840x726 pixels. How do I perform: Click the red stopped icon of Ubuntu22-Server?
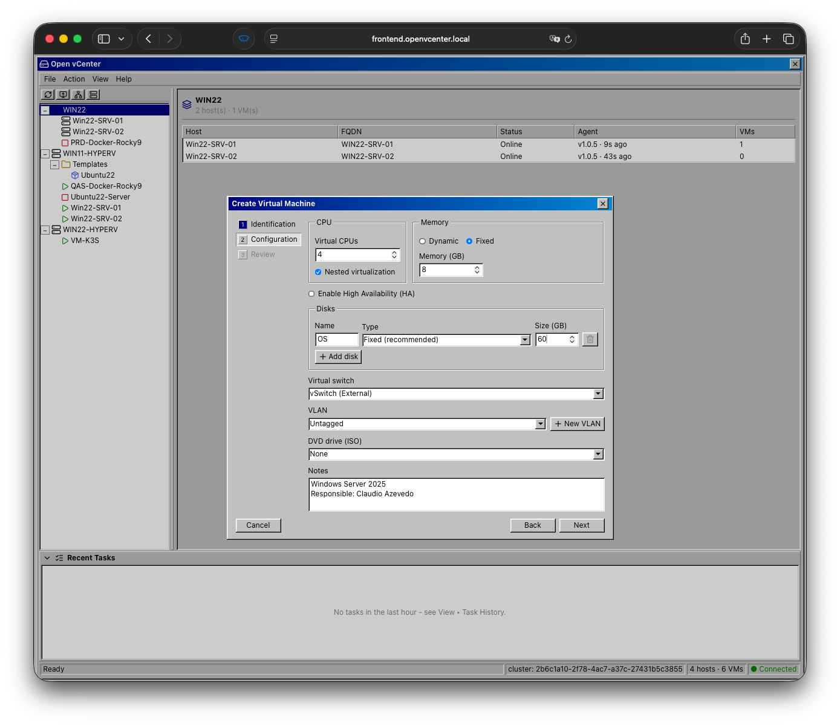[x=65, y=197]
